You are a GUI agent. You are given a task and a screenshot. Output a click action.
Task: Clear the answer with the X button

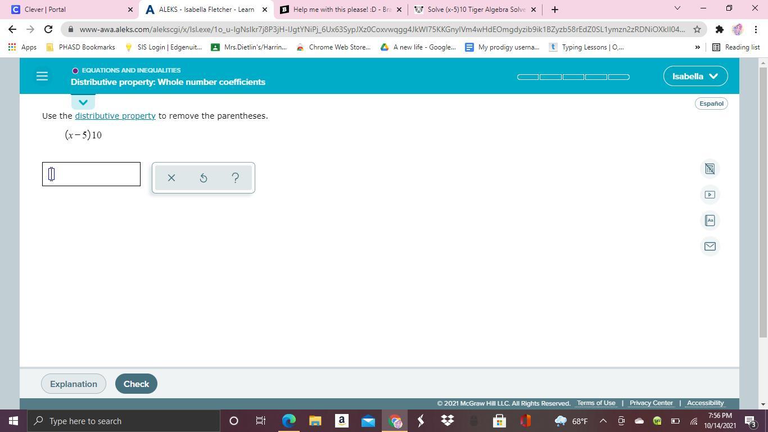(x=171, y=178)
